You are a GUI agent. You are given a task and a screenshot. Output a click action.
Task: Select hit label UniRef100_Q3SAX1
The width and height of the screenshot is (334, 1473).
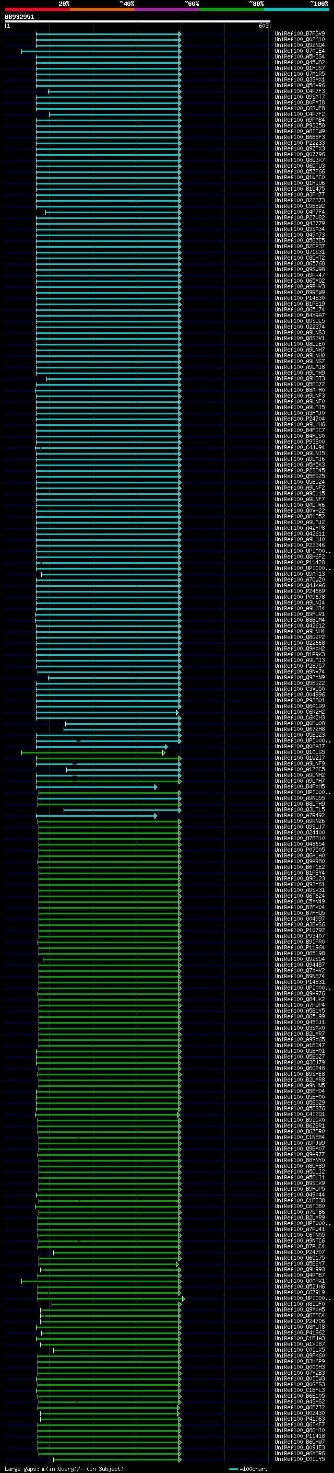point(300,79)
